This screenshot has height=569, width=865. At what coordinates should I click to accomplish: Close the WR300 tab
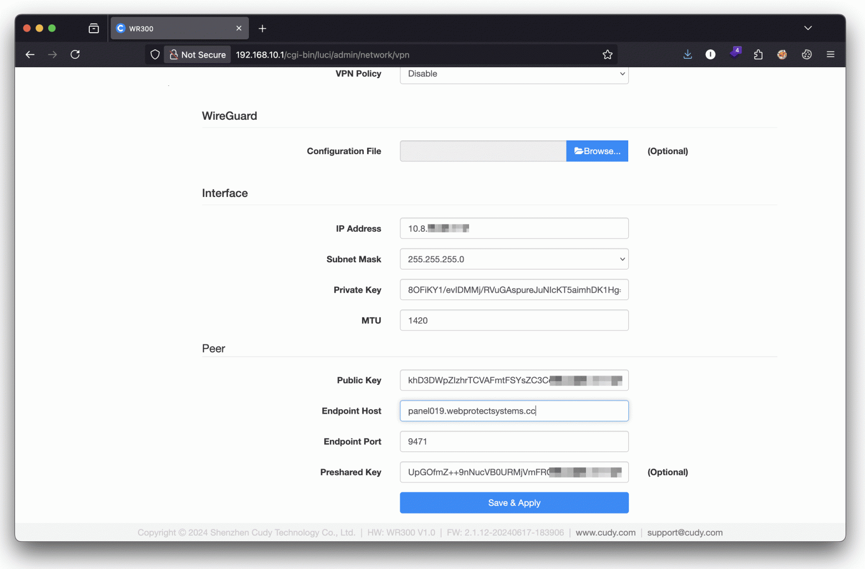pos(239,28)
